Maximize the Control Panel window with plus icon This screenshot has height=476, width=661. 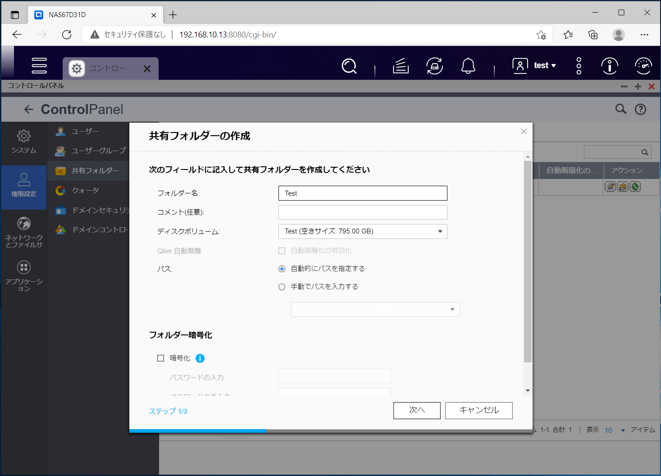[638, 87]
